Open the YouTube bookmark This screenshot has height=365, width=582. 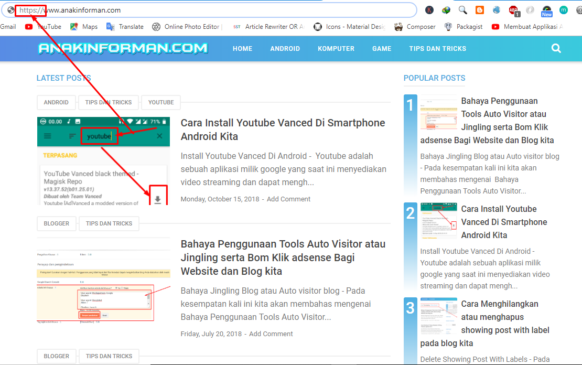click(x=43, y=27)
